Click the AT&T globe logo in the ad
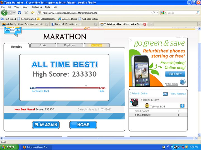Viewport: 201px width, 150px height. pyautogui.click(x=183, y=82)
